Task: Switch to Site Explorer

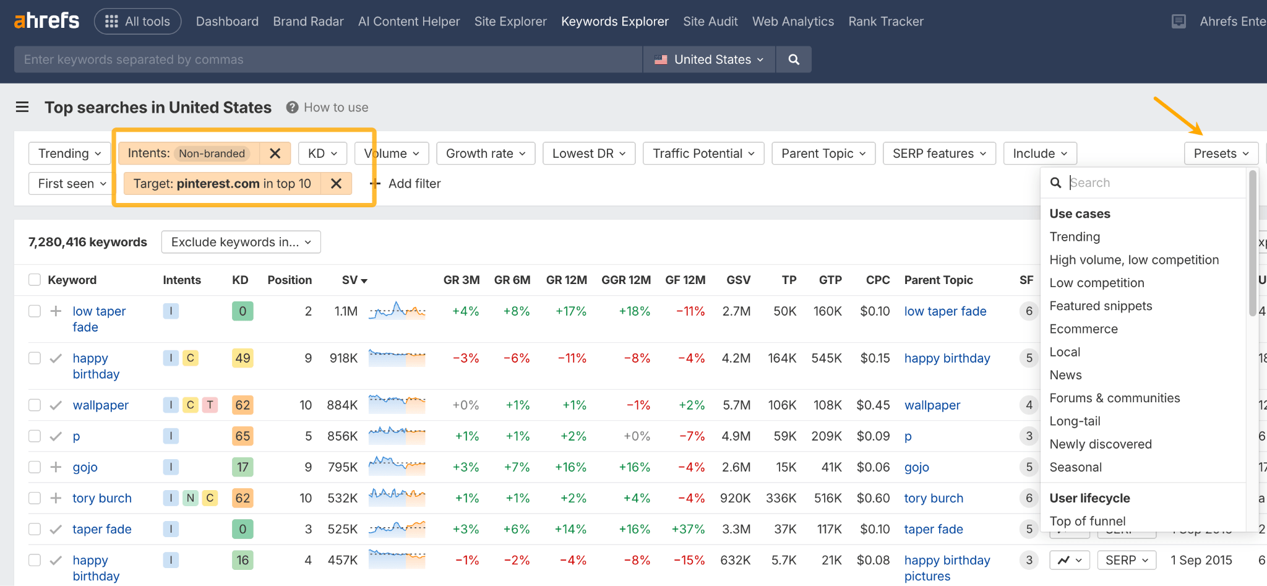Action: click(x=510, y=20)
